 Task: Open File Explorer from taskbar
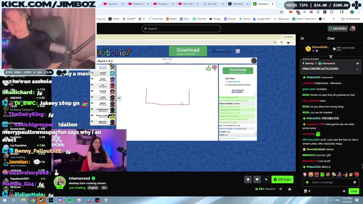pos(23,200)
